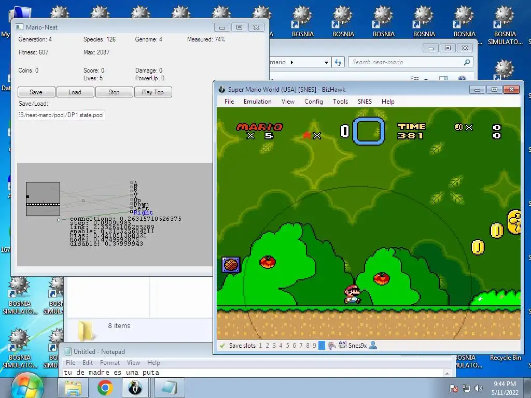Image resolution: width=531 pixels, height=398 pixels.
Task: Click the magnifier icon in Explorer search box
Action: pos(467,62)
